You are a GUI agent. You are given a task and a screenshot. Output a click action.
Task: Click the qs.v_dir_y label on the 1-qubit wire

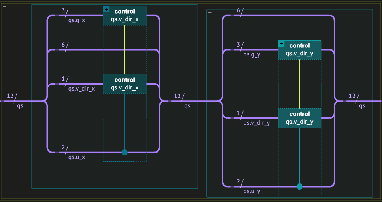[257, 123]
